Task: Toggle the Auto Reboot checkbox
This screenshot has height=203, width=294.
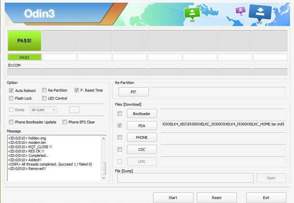Action: (11, 91)
